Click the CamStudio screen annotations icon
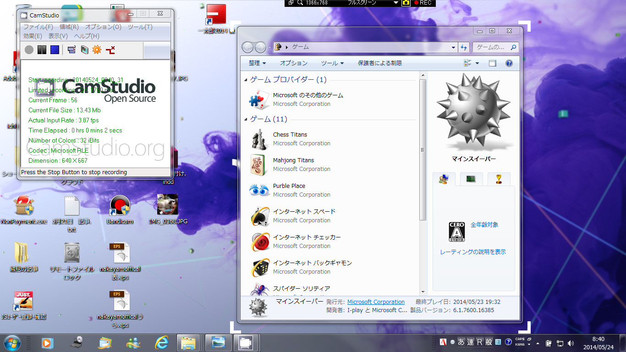Image resolution: width=626 pixels, height=352 pixels. (x=84, y=49)
